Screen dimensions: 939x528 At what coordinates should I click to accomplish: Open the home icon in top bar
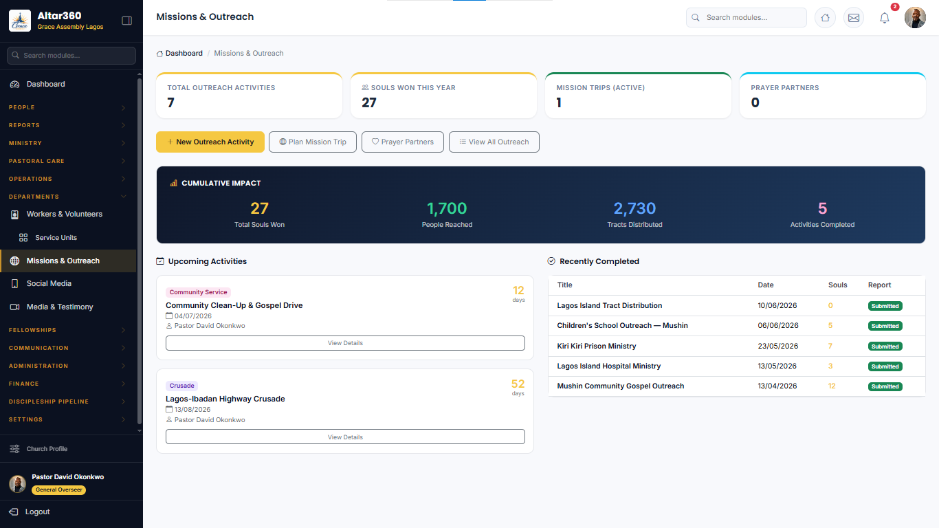[825, 18]
